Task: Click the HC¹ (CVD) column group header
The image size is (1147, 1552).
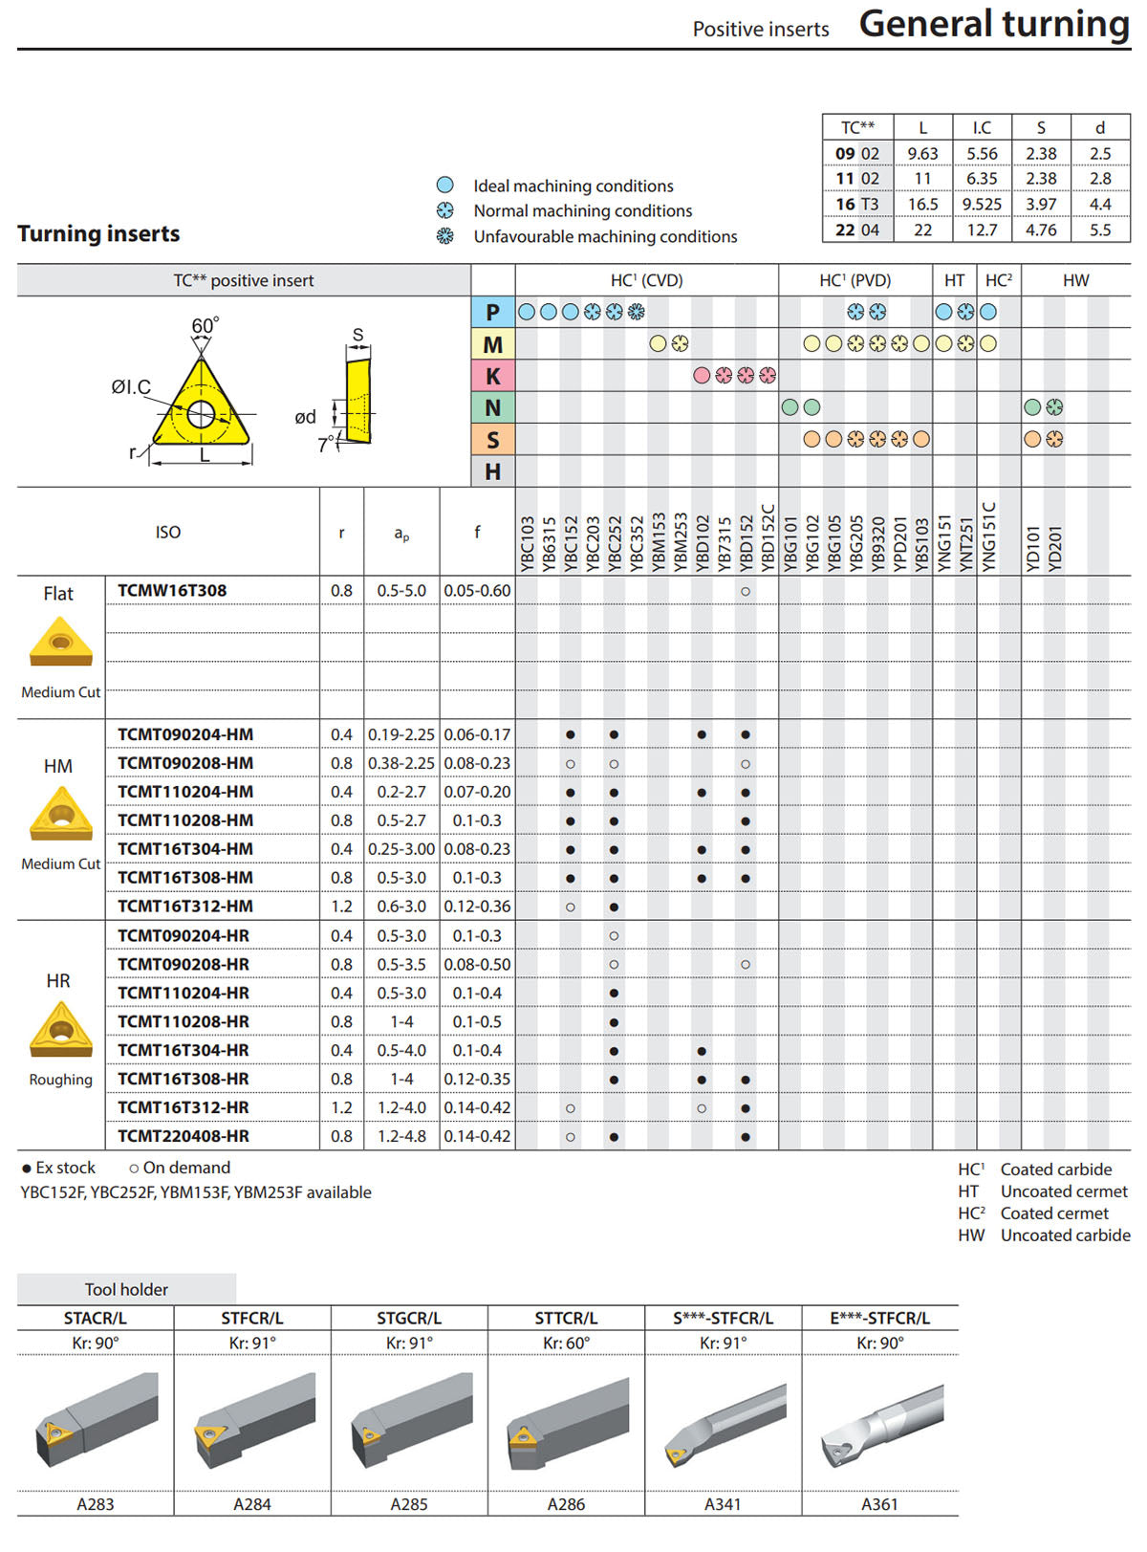Action: coord(647,280)
